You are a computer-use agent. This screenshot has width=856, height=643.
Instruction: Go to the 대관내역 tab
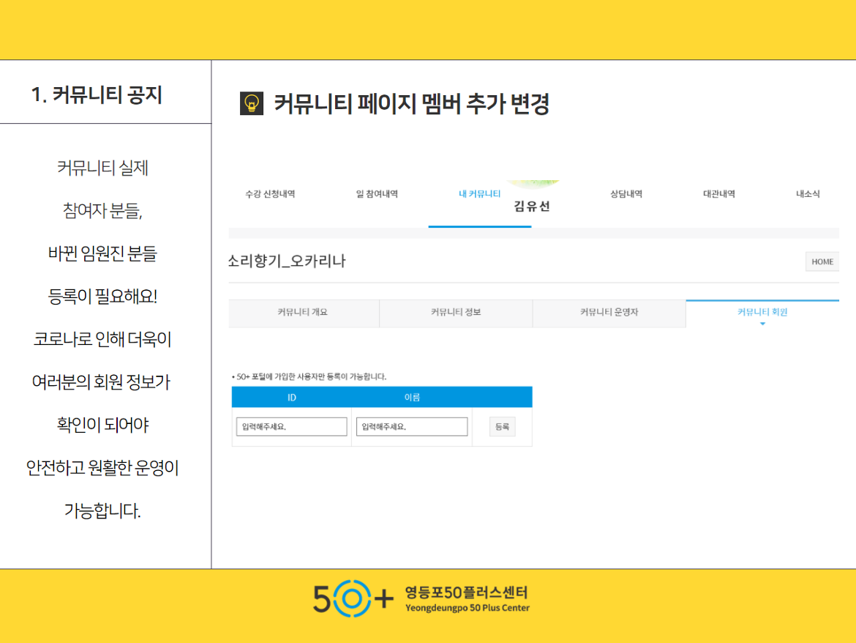718,194
